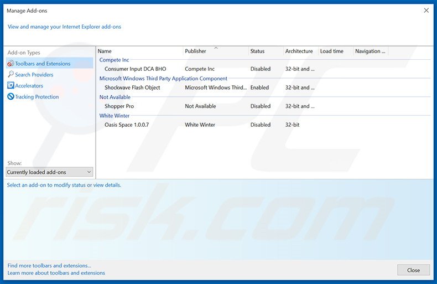Image resolution: width=437 pixels, height=284 pixels.
Task: Select the Shopper Pro add-on row
Action: click(x=119, y=106)
